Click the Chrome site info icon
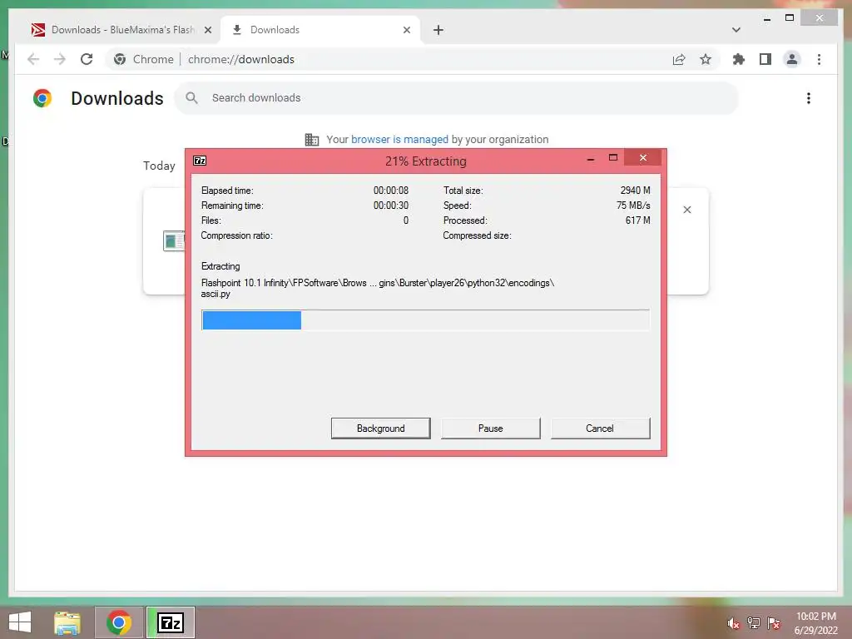The image size is (852, 639). pos(120,59)
